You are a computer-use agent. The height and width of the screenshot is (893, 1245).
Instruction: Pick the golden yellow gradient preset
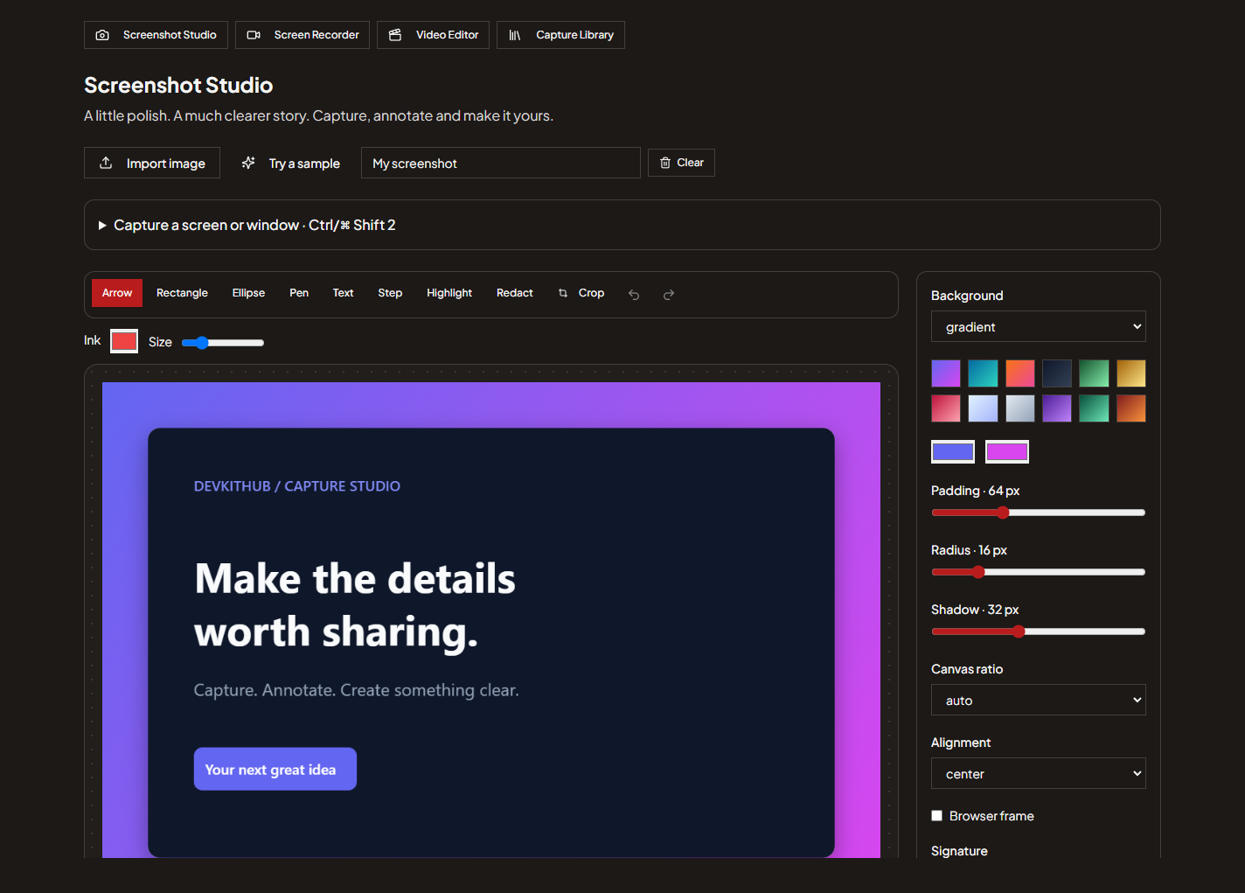coord(1131,373)
